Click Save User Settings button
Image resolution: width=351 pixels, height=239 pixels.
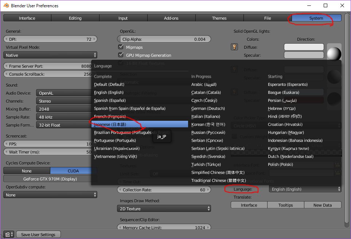point(38,235)
